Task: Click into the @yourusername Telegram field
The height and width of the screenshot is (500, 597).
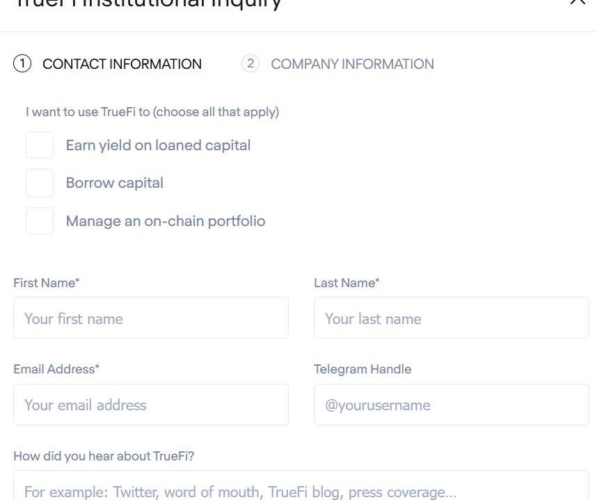Action: [x=451, y=405]
